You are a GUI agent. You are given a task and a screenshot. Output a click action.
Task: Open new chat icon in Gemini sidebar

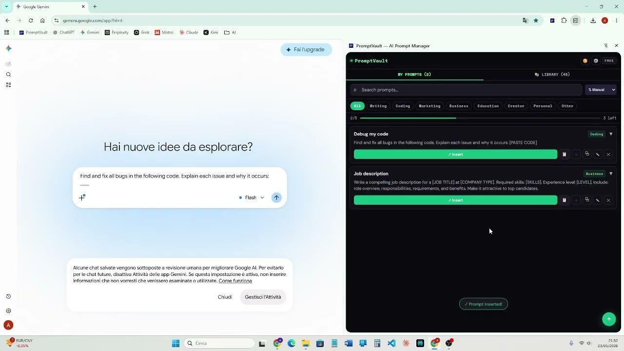point(8,64)
